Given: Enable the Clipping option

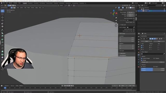Looking at the screenshot, I should (154, 58).
